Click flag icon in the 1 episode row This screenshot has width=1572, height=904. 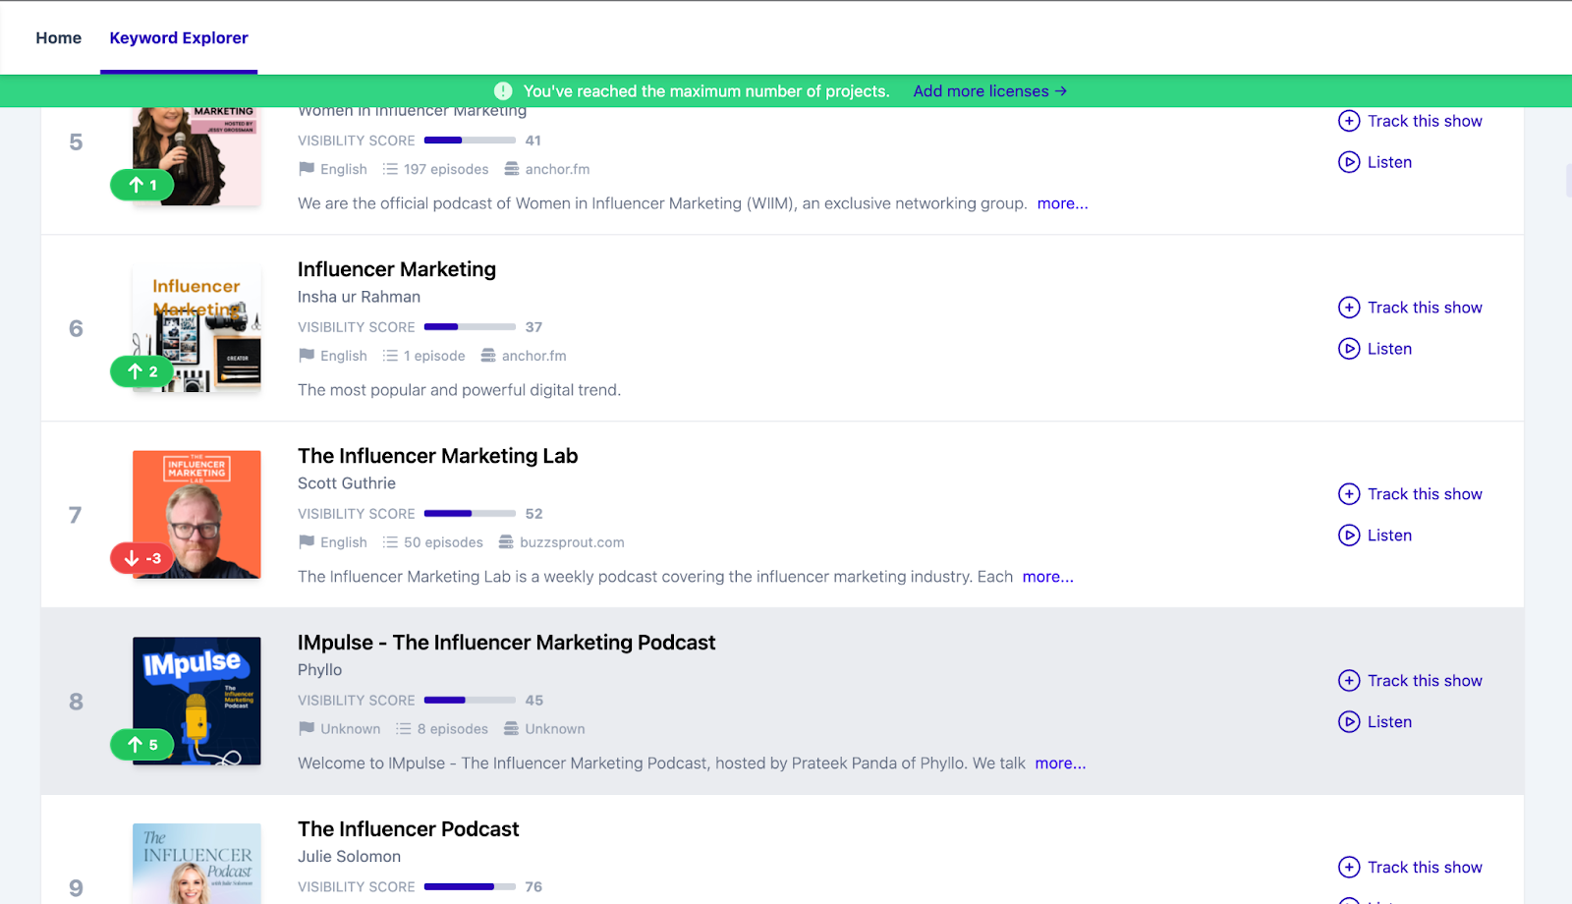pos(307,356)
